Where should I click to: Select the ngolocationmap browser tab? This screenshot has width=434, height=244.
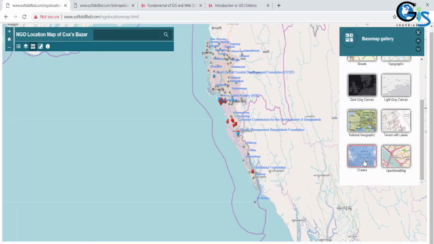coord(36,5)
